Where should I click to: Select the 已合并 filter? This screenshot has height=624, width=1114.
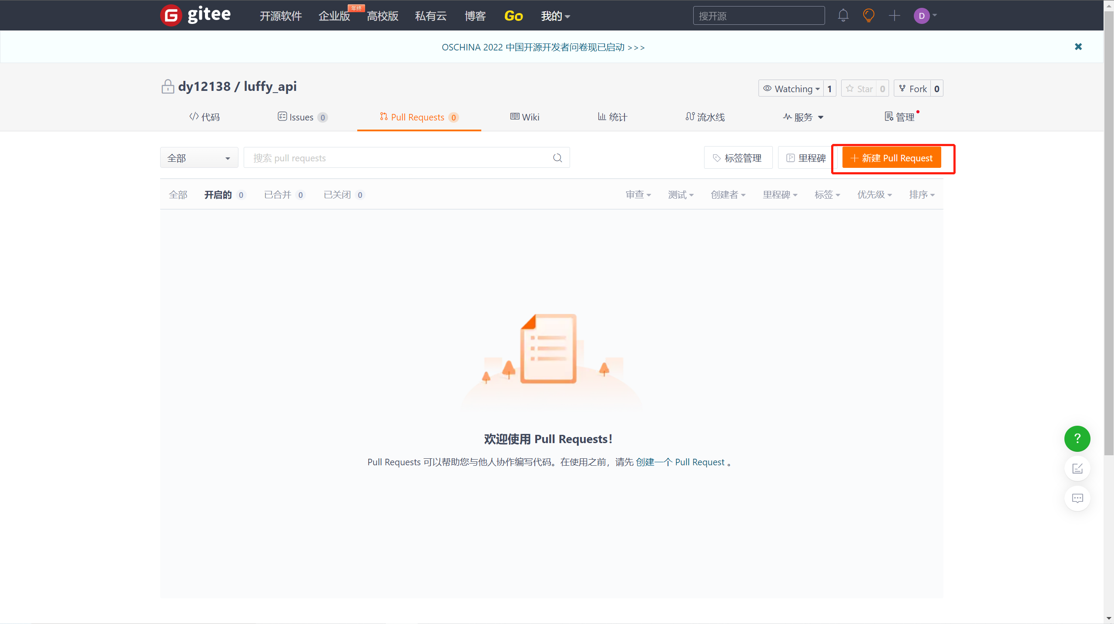coord(278,195)
